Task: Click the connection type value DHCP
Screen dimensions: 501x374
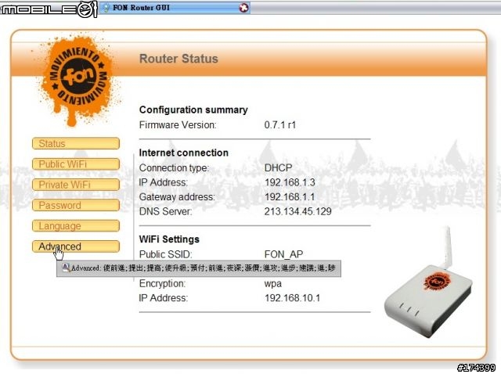Action: [x=278, y=167]
